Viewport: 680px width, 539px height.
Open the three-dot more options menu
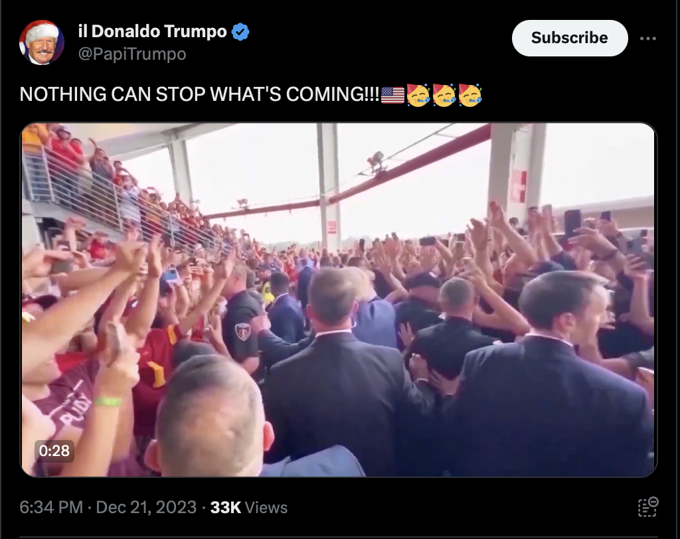(x=647, y=38)
